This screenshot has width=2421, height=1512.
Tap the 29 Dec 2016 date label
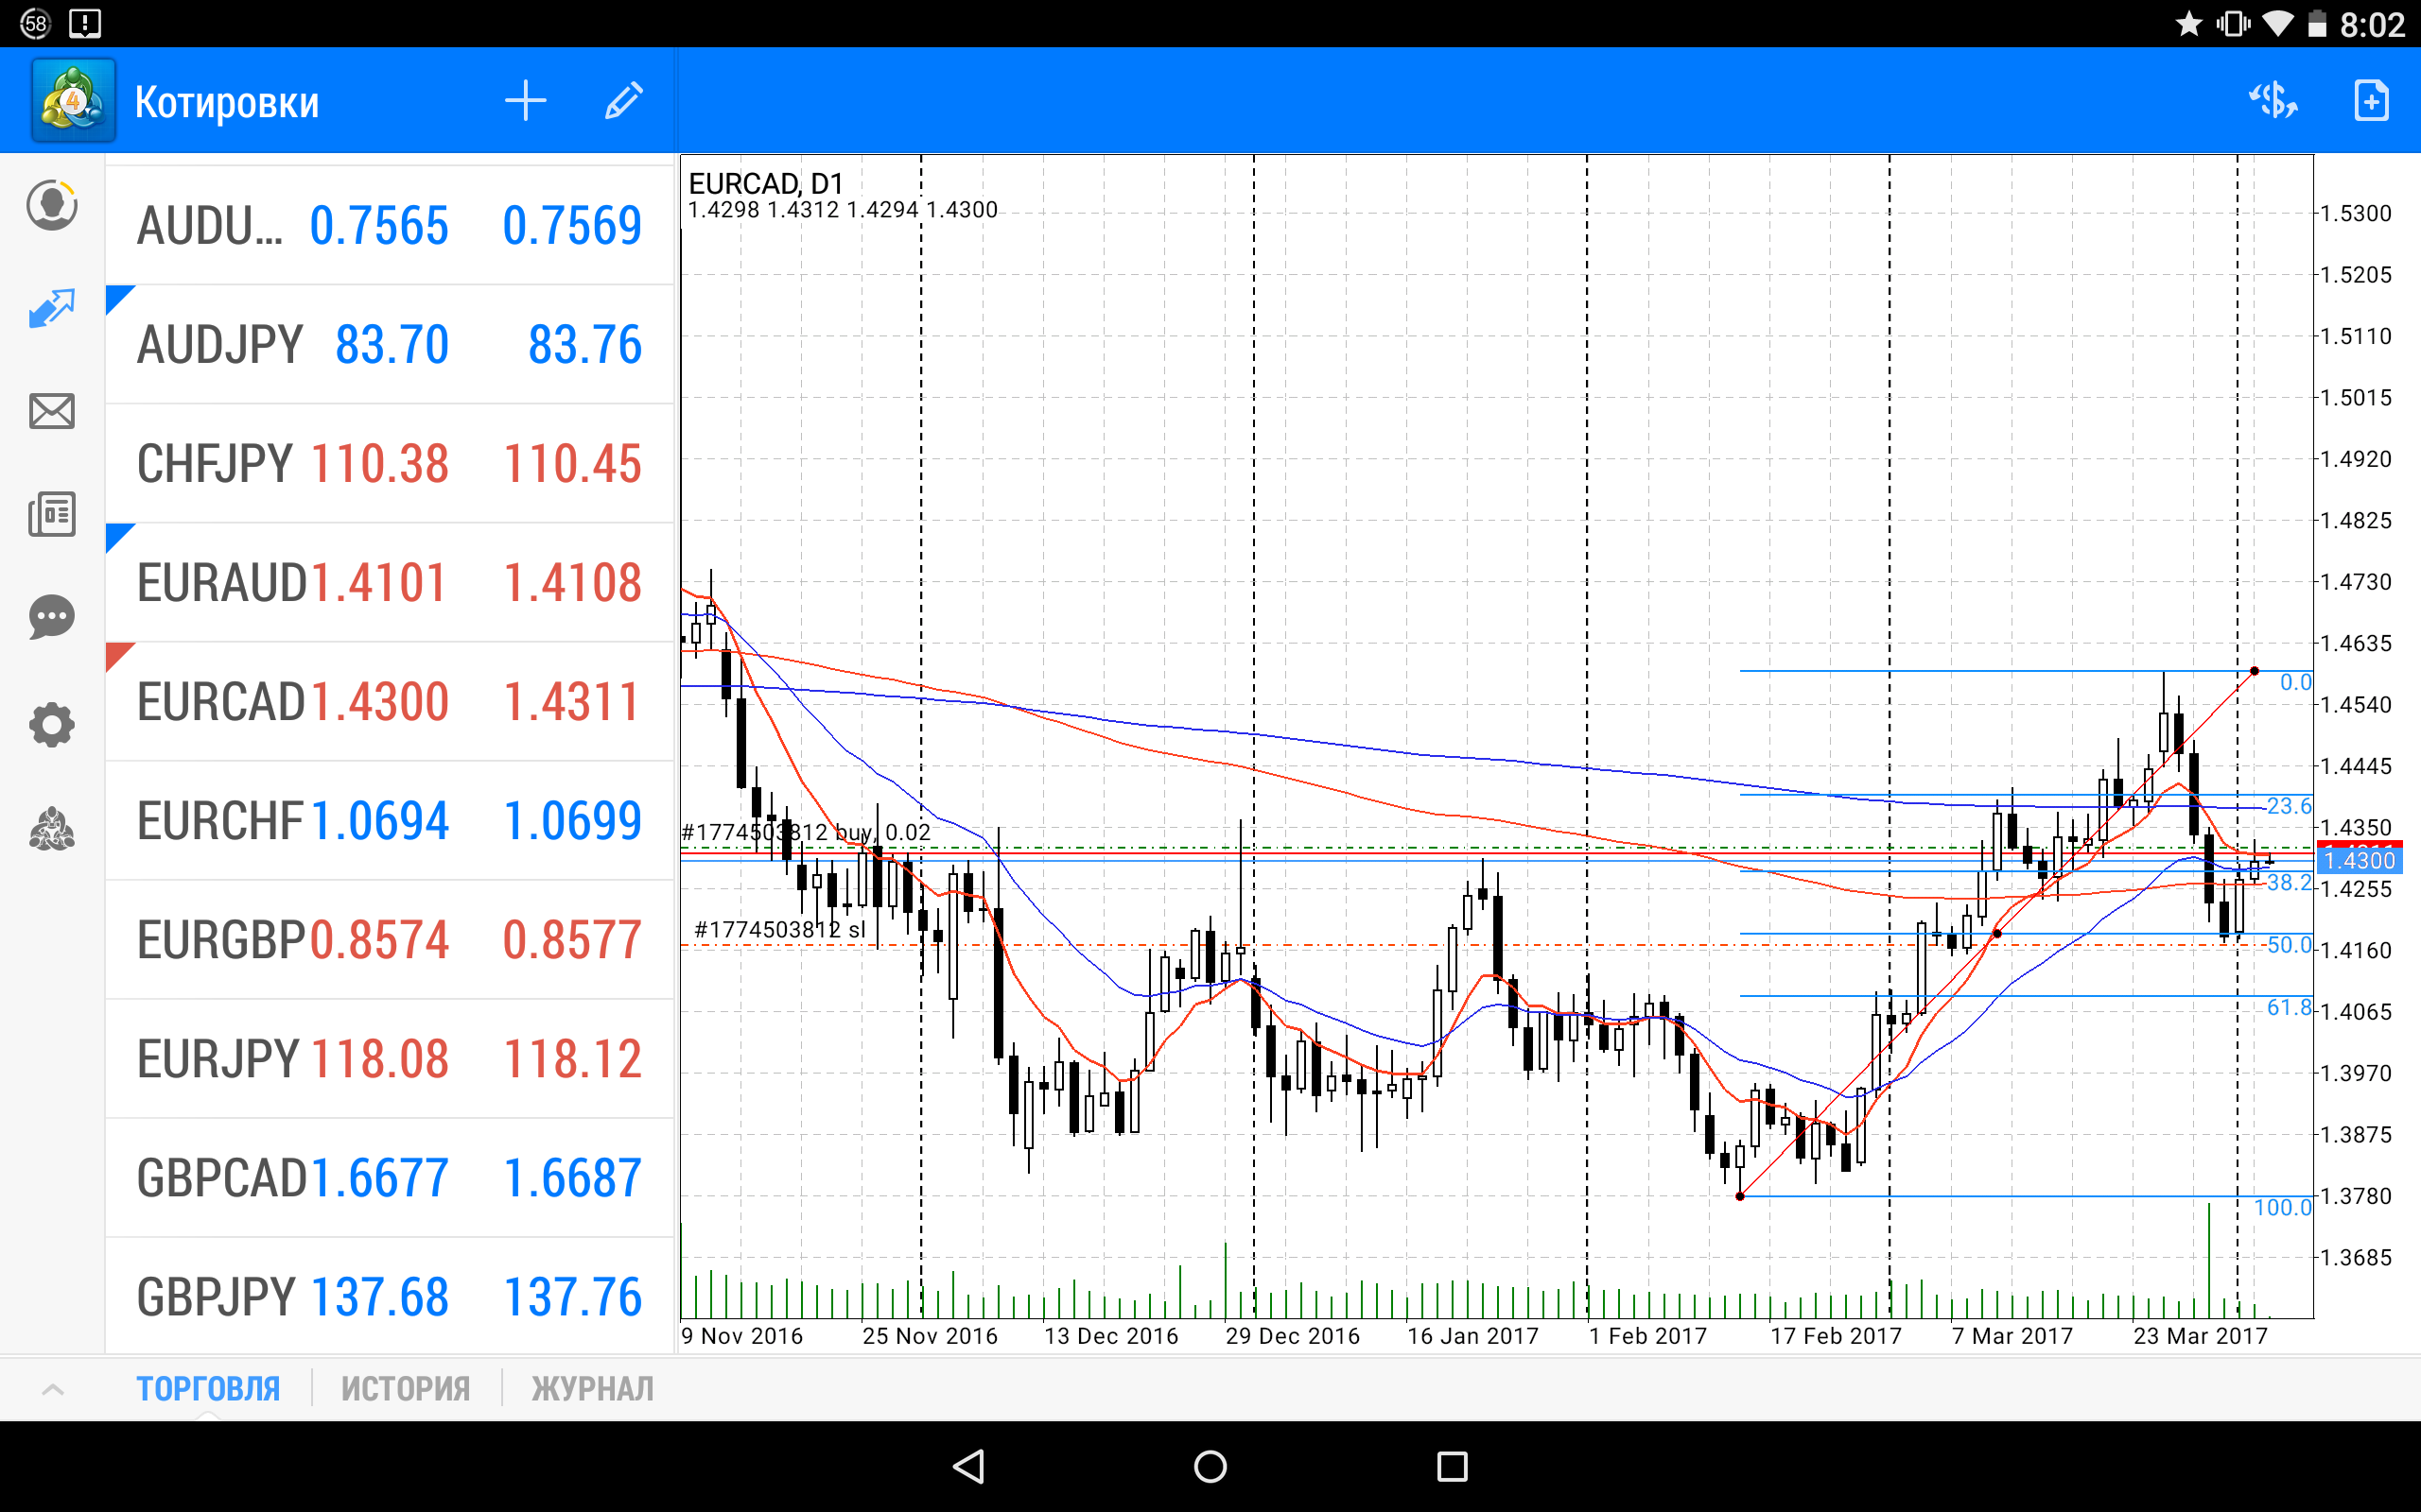(1293, 1336)
